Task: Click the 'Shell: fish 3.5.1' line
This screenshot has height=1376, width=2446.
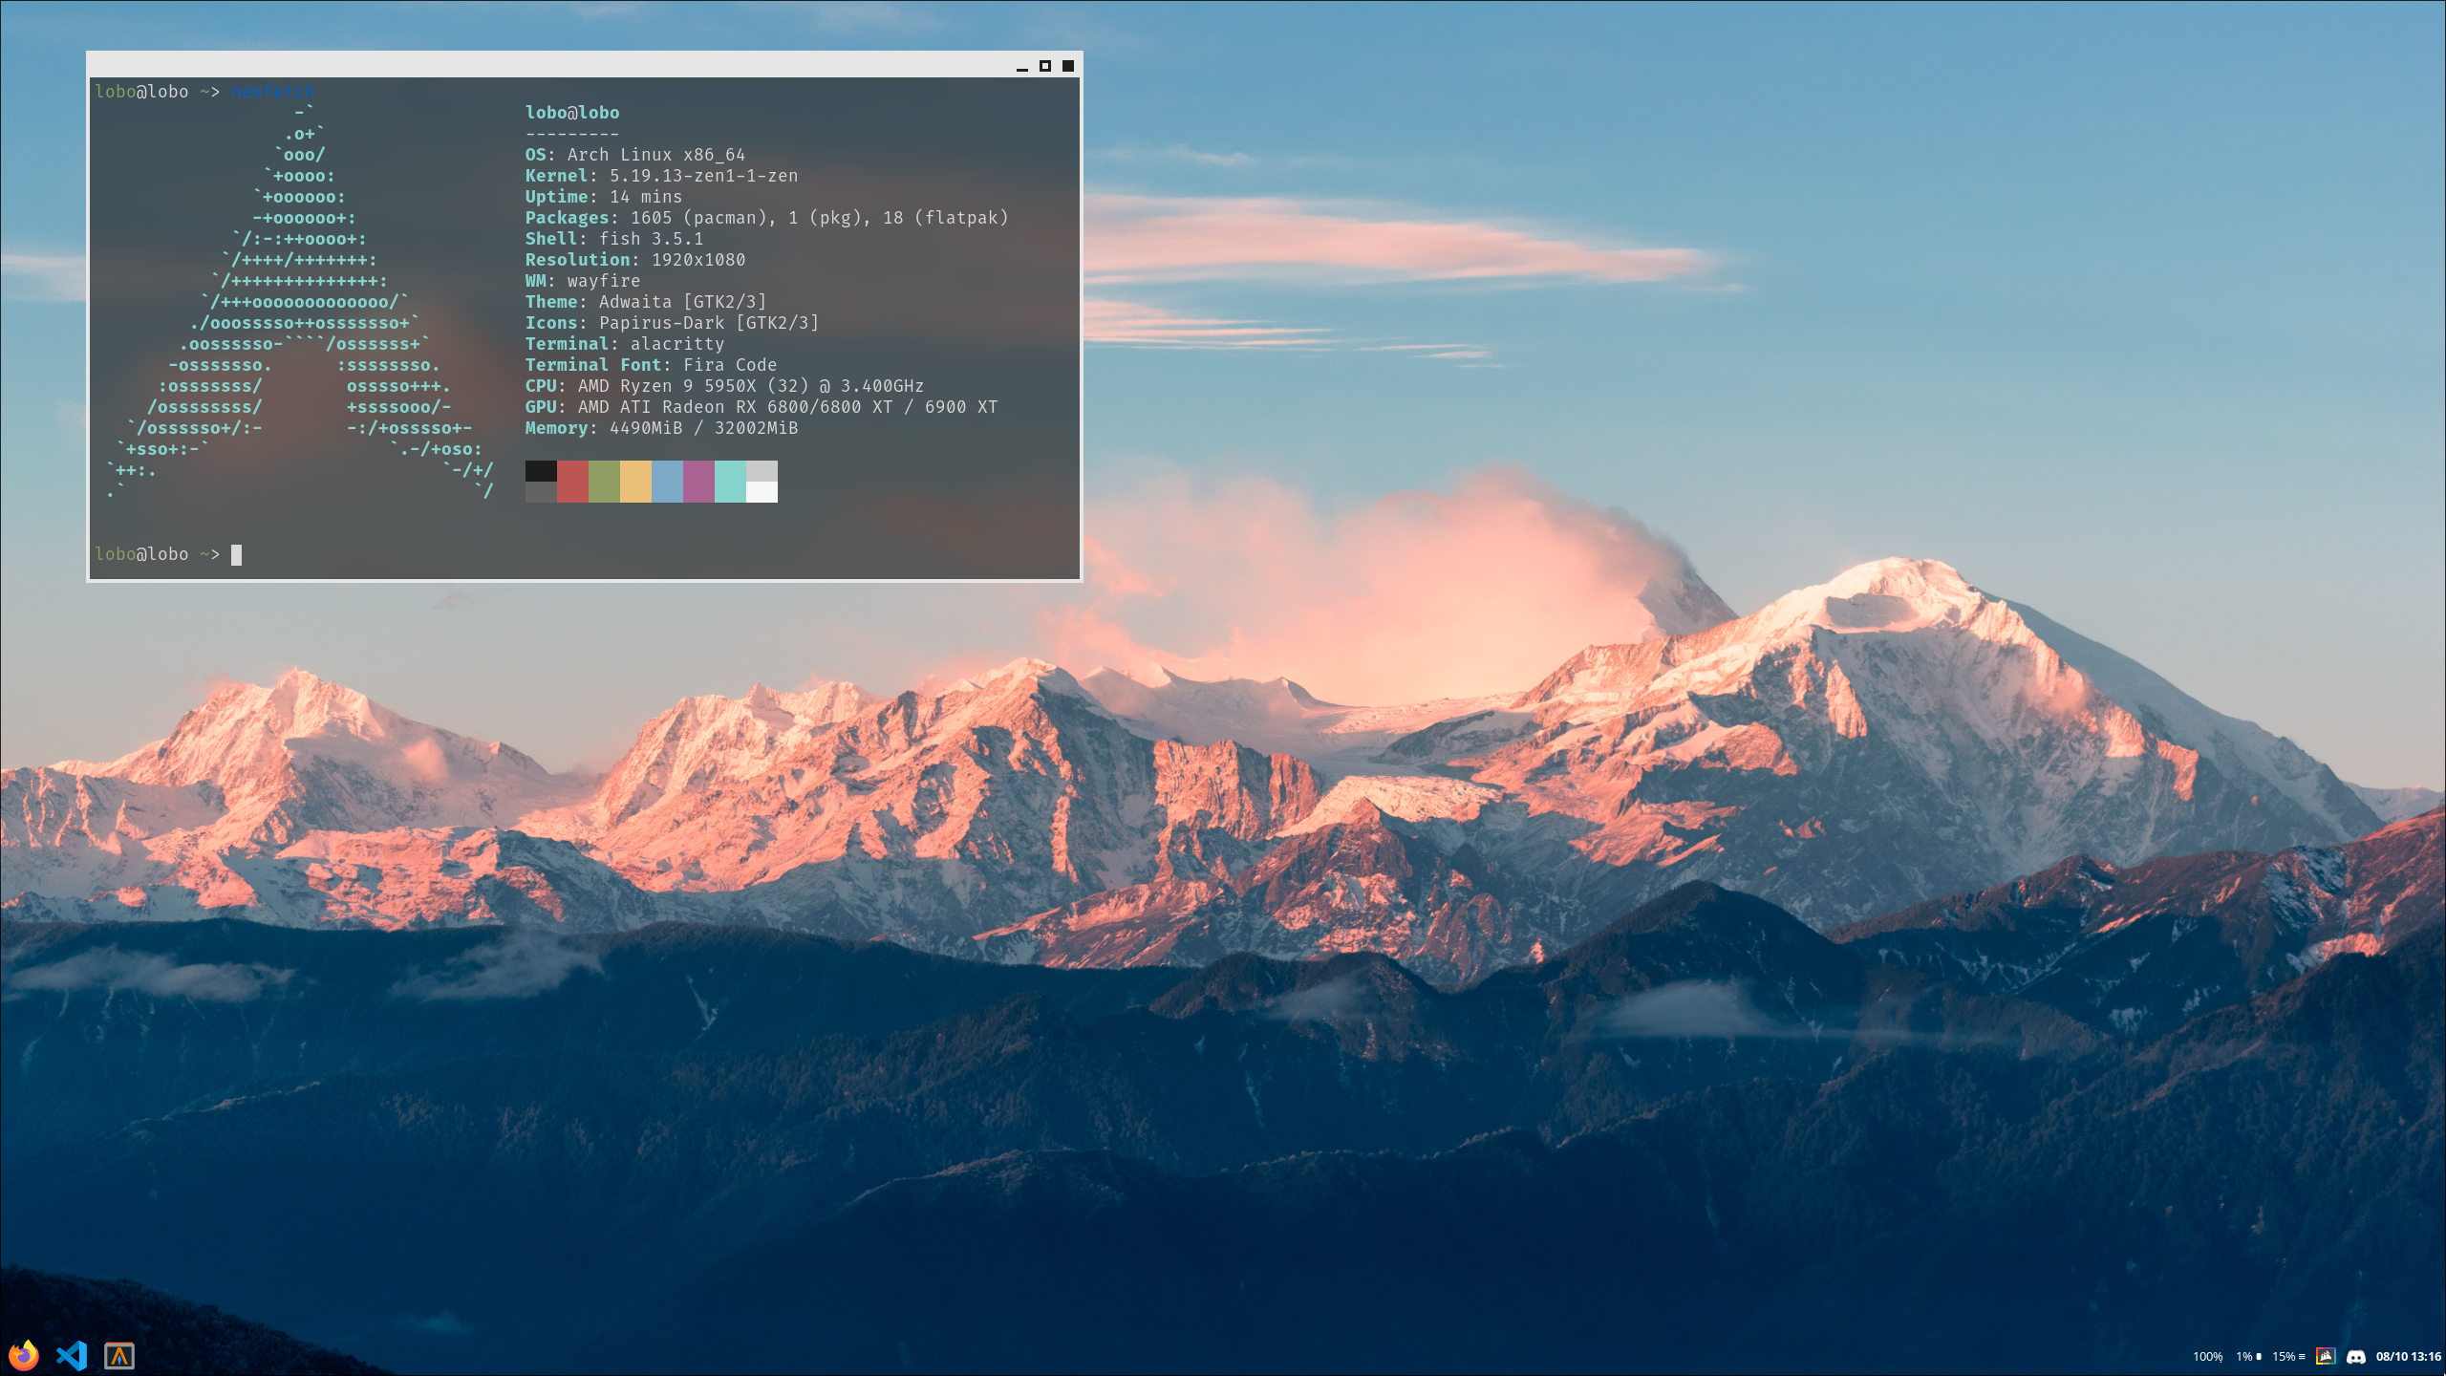Action: [614, 239]
